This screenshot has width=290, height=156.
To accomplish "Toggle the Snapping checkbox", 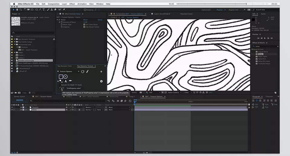I will pyautogui.click(x=85, y=10).
